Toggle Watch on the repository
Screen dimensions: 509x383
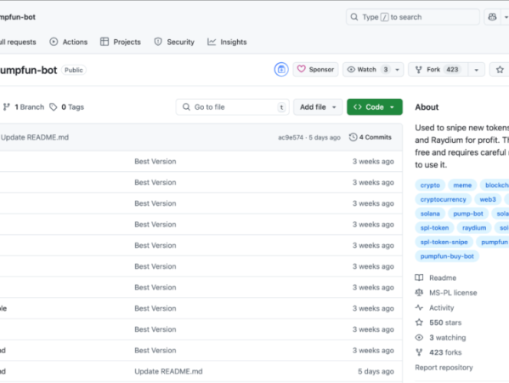click(x=366, y=70)
